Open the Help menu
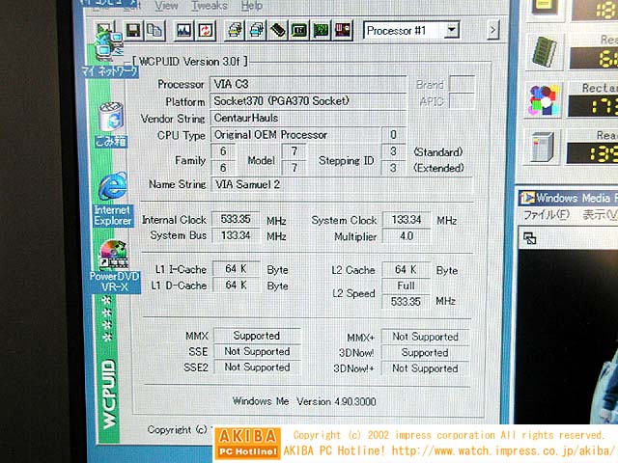The width and height of the screenshot is (618, 463). 252,6
